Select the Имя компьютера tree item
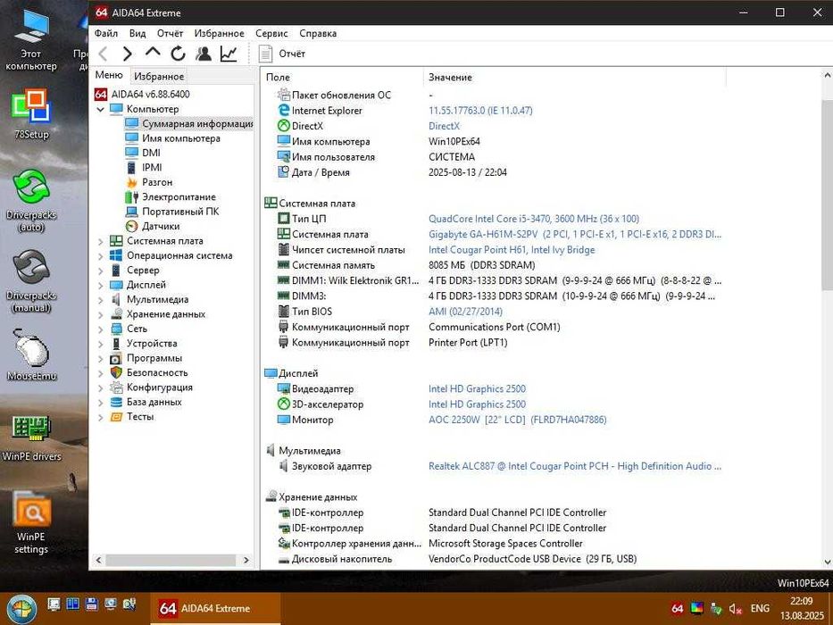This screenshot has width=833, height=625. tap(172, 138)
